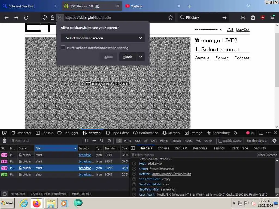Screen dimensions: 279x209
Task: Select the Camera source link
Action: pyautogui.click(x=202, y=58)
